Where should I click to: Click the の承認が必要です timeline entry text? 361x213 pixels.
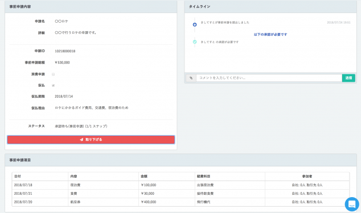(x=220, y=42)
